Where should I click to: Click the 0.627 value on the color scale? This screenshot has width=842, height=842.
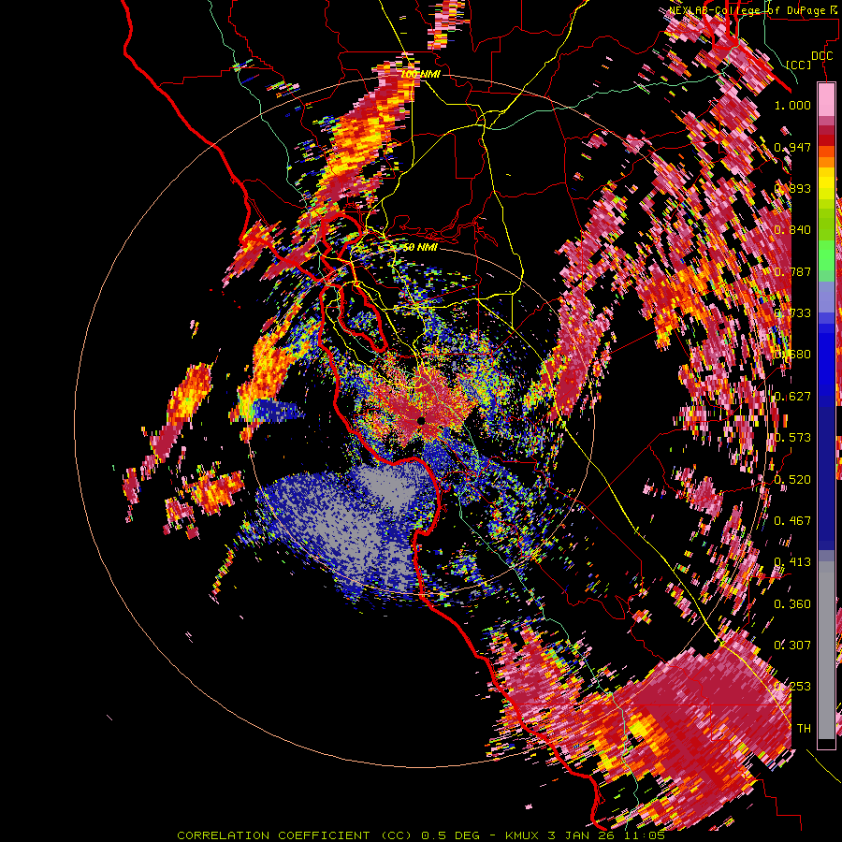coord(792,397)
